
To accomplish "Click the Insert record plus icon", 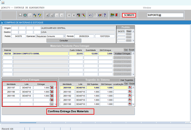I will (x=69, y=15).
